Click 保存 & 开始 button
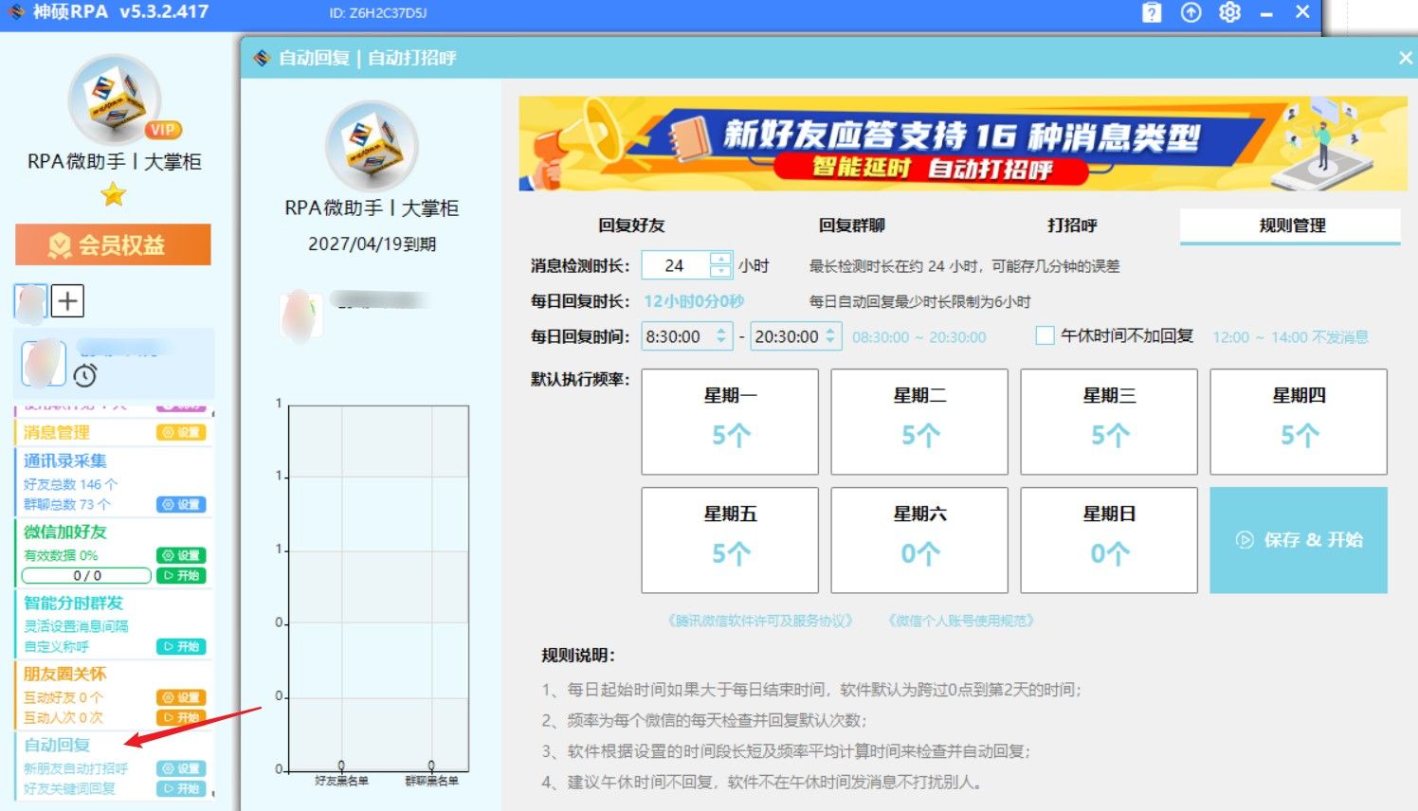 (x=1299, y=540)
